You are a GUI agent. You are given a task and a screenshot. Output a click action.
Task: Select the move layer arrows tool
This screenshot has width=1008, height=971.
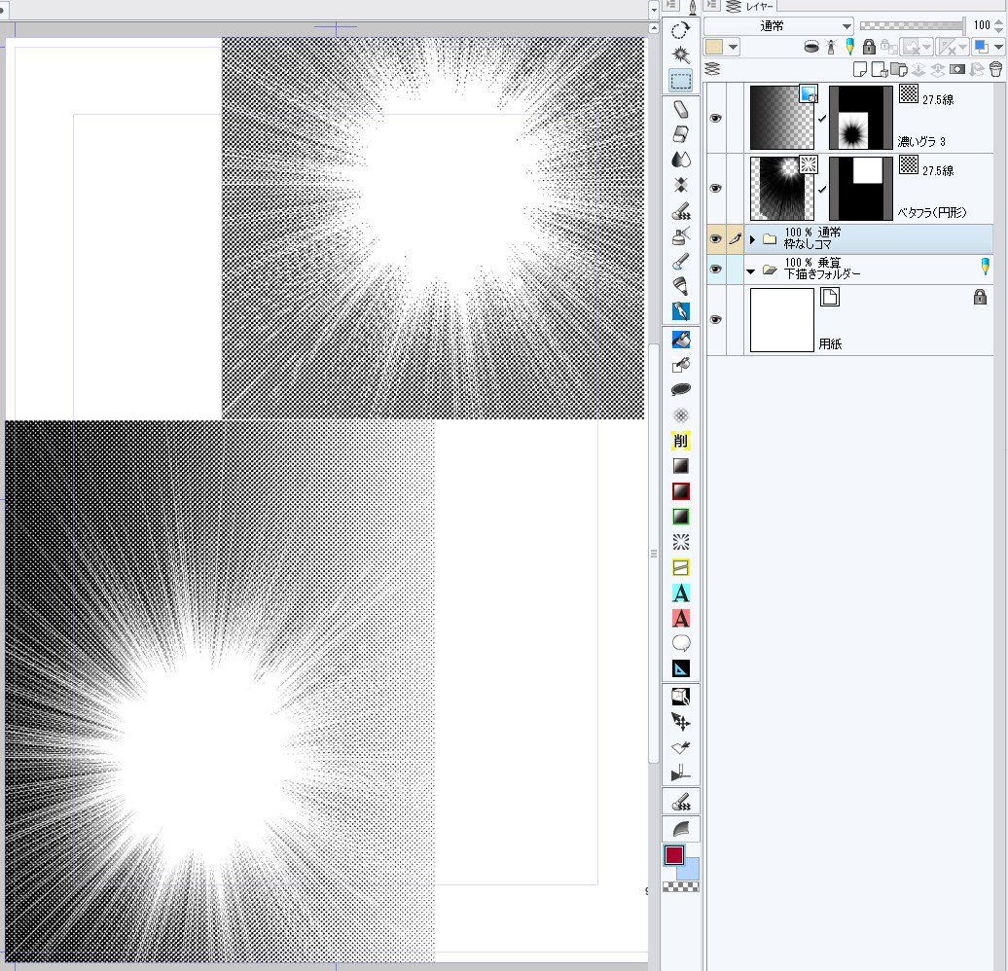(680, 722)
